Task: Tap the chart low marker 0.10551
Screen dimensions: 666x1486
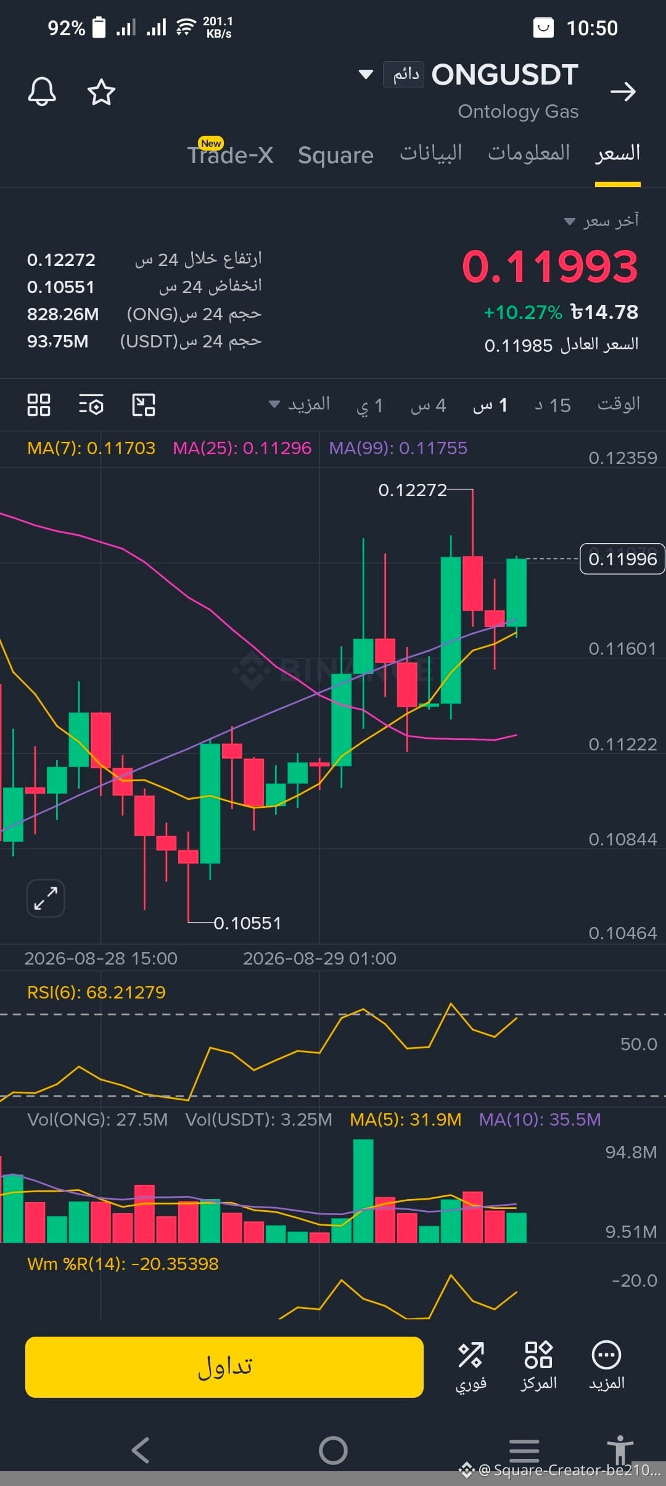Action: pos(247,923)
